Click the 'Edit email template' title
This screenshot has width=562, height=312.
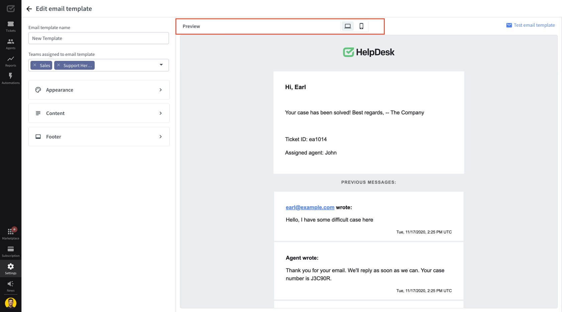tap(64, 9)
